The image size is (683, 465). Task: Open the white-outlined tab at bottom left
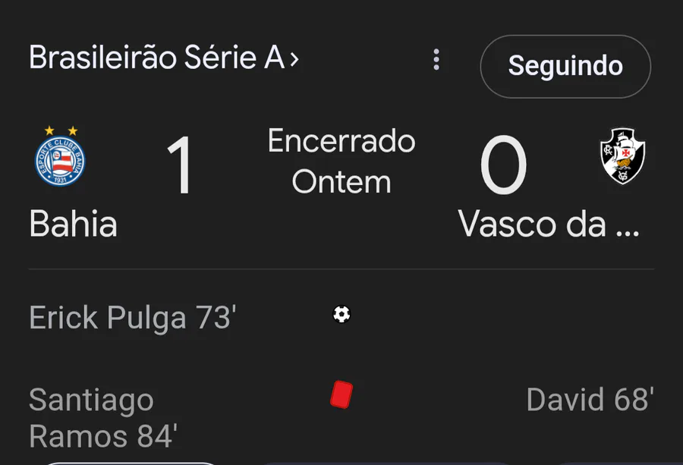(129, 462)
